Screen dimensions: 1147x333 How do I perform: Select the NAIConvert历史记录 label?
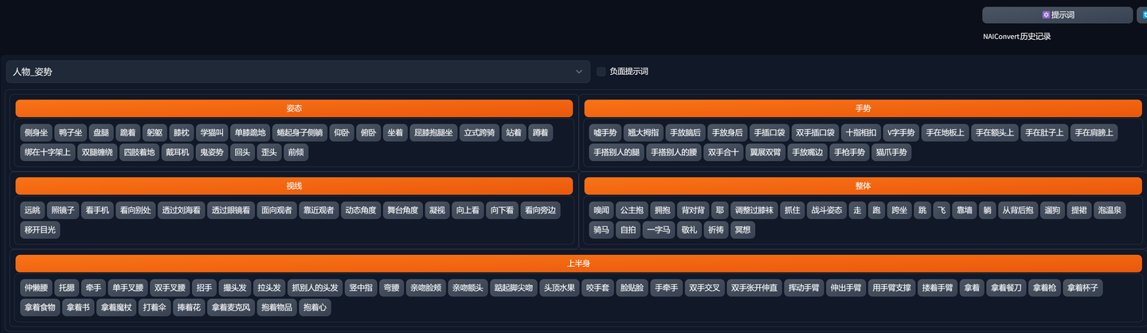click(x=1017, y=37)
